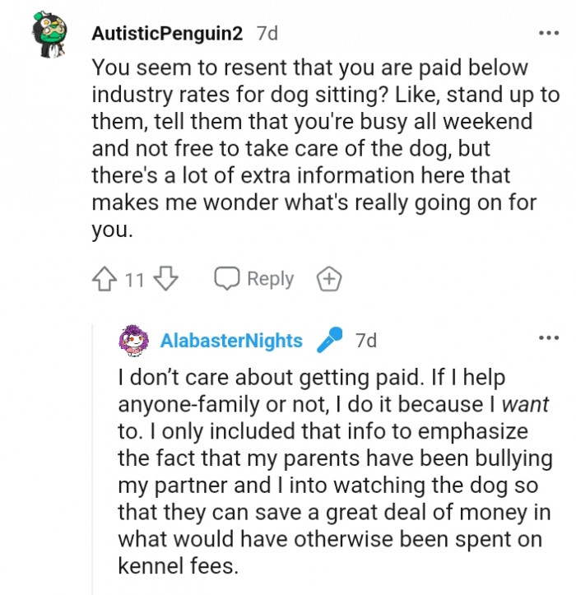Select the comment text starting "You seem to resent"
Image resolution: width=576 pixels, height=595 pixels.
coord(310,148)
